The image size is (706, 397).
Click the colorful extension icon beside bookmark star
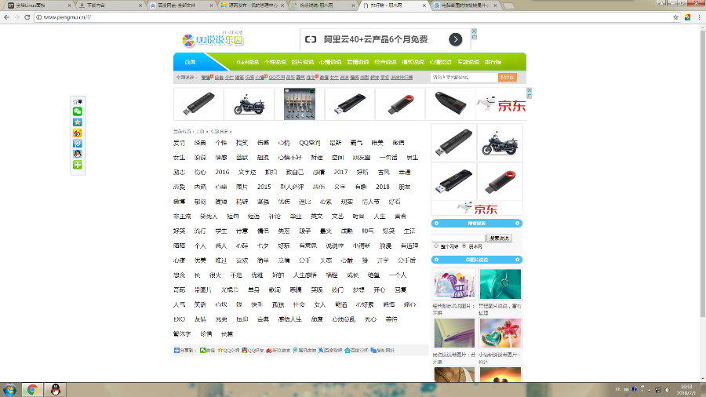tap(687, 17)
